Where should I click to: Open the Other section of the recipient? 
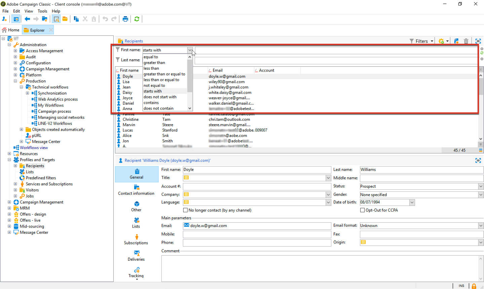(136, 206)
